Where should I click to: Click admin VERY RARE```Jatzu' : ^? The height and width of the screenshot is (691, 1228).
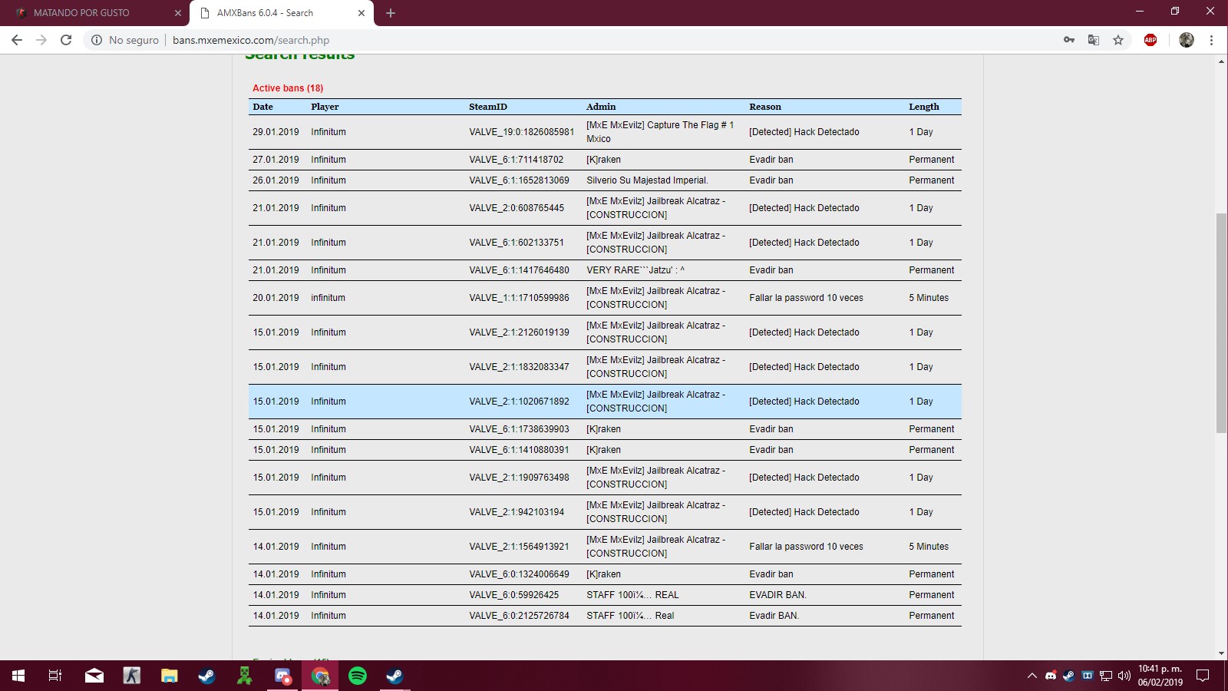pyautogui.click(x=635, y=270)
